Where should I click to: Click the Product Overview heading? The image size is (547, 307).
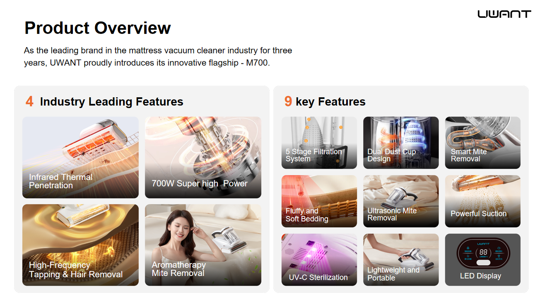point(98,28)
